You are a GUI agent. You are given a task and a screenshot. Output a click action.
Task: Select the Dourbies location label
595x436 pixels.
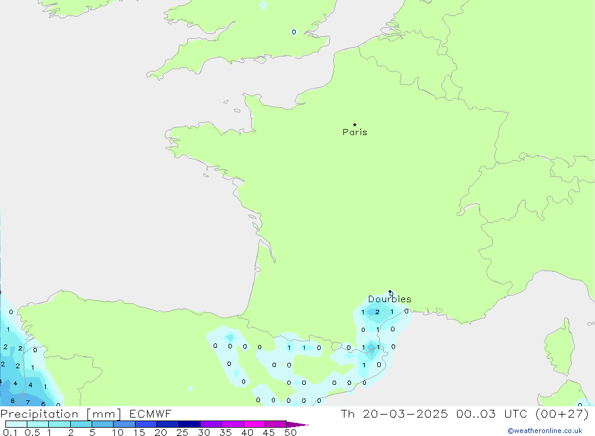[390, 299]
